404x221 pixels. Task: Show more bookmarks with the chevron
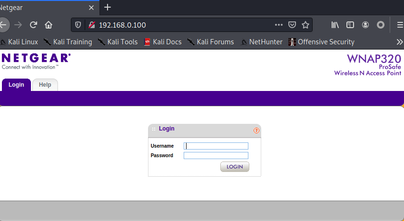coord(400,42)
